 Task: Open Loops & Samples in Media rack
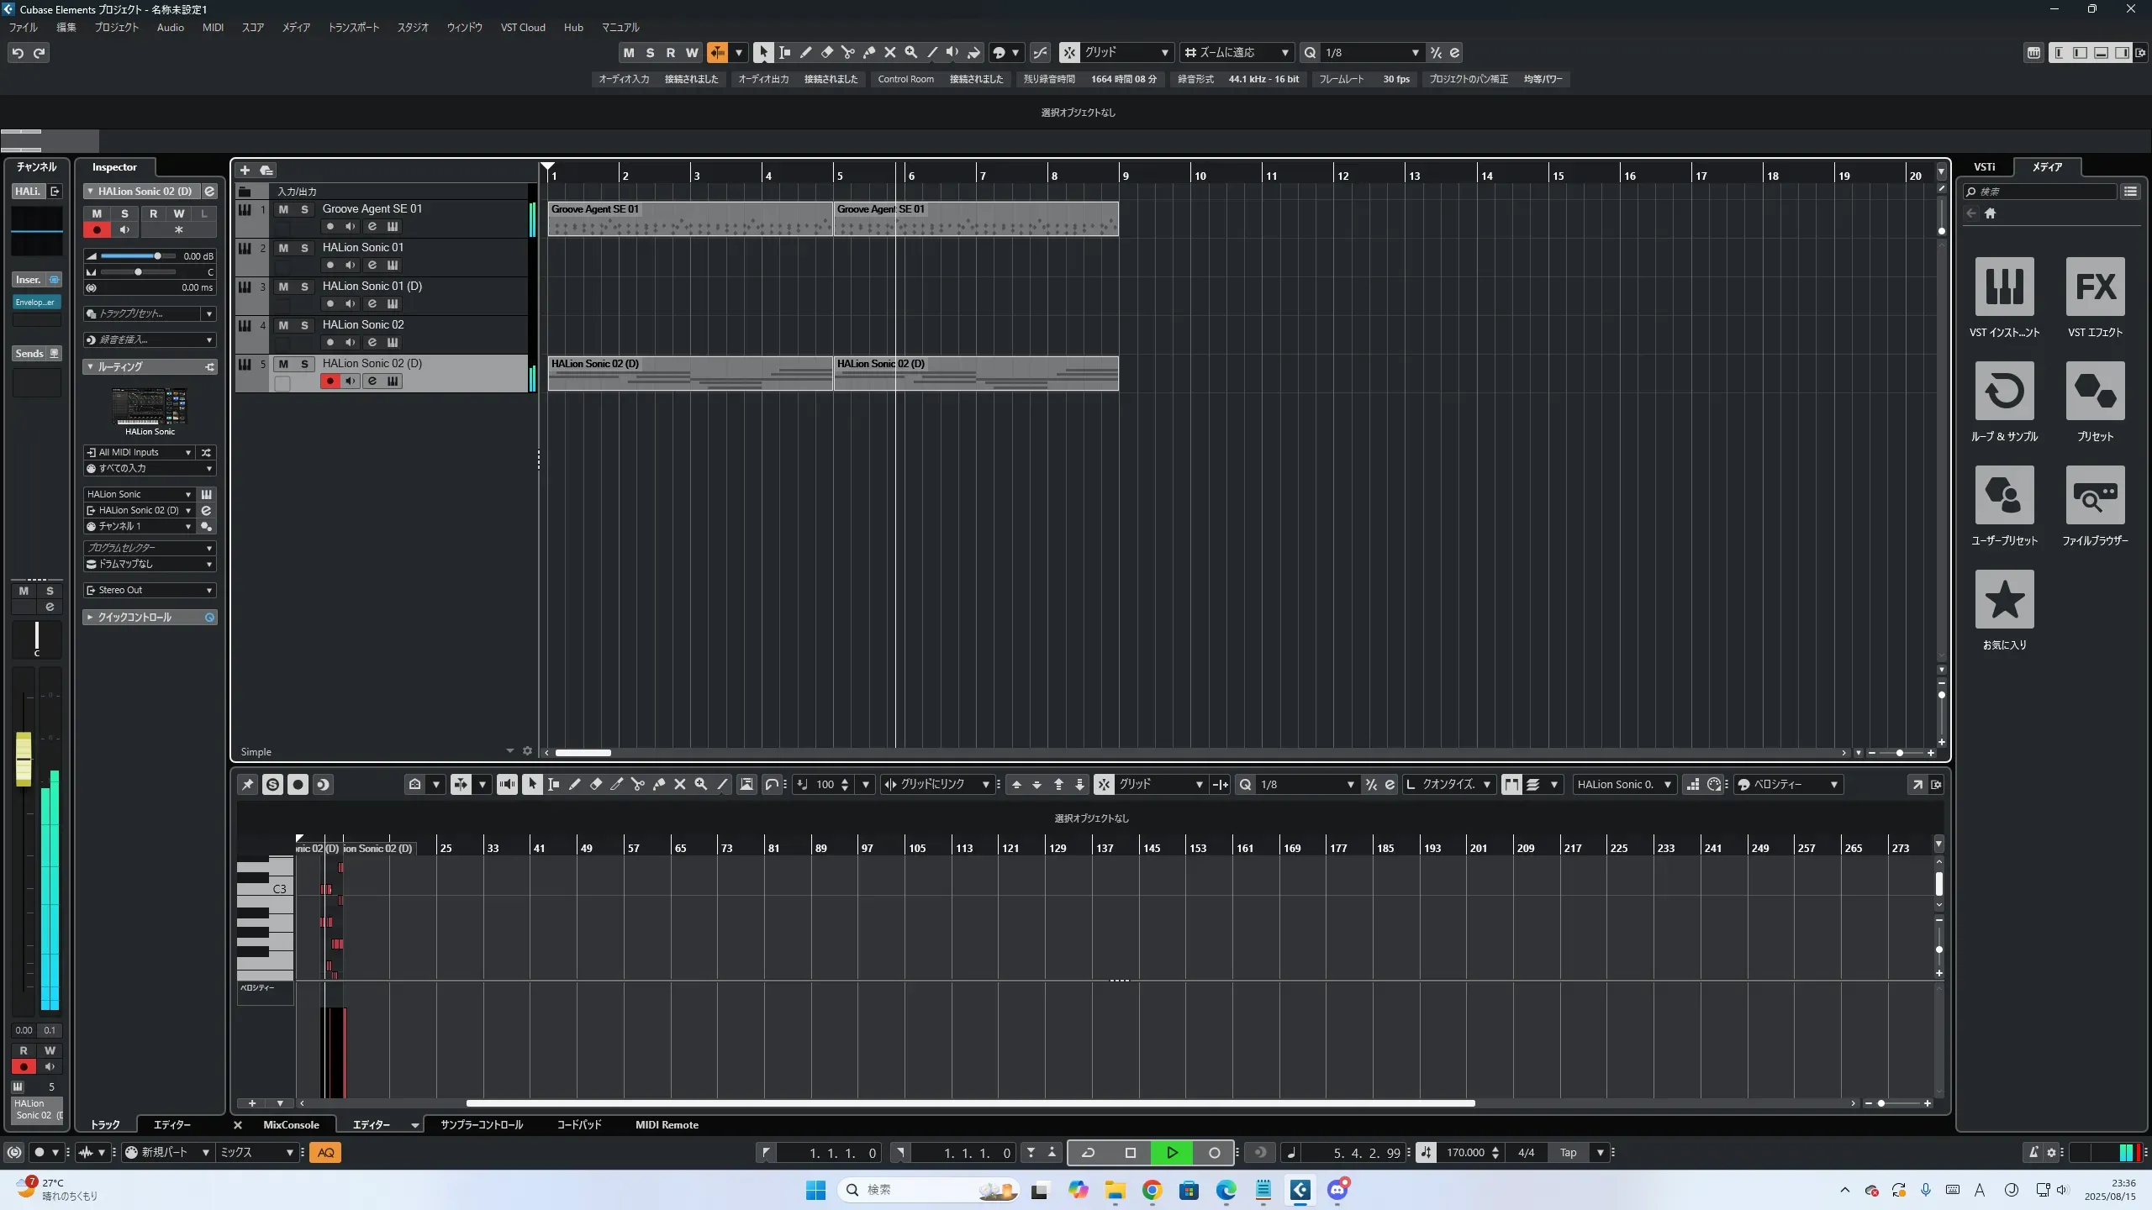tap(2004, 391)
